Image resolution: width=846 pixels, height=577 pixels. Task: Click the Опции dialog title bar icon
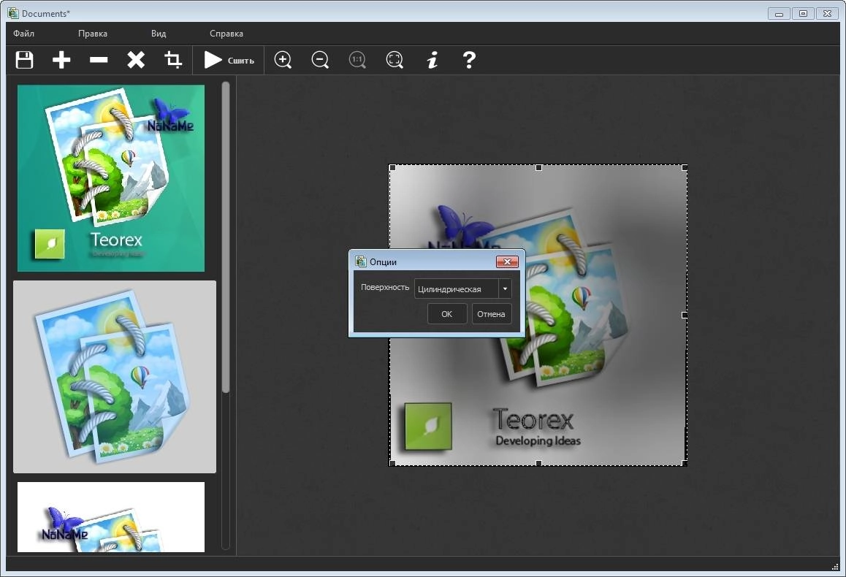coord(361,261)
